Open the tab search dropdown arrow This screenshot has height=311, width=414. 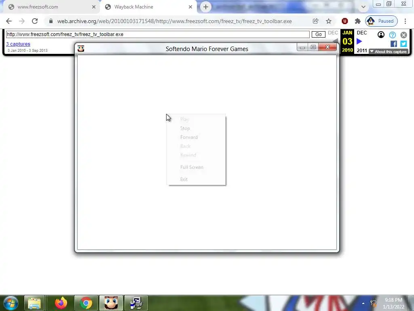(x=363, y=7)
